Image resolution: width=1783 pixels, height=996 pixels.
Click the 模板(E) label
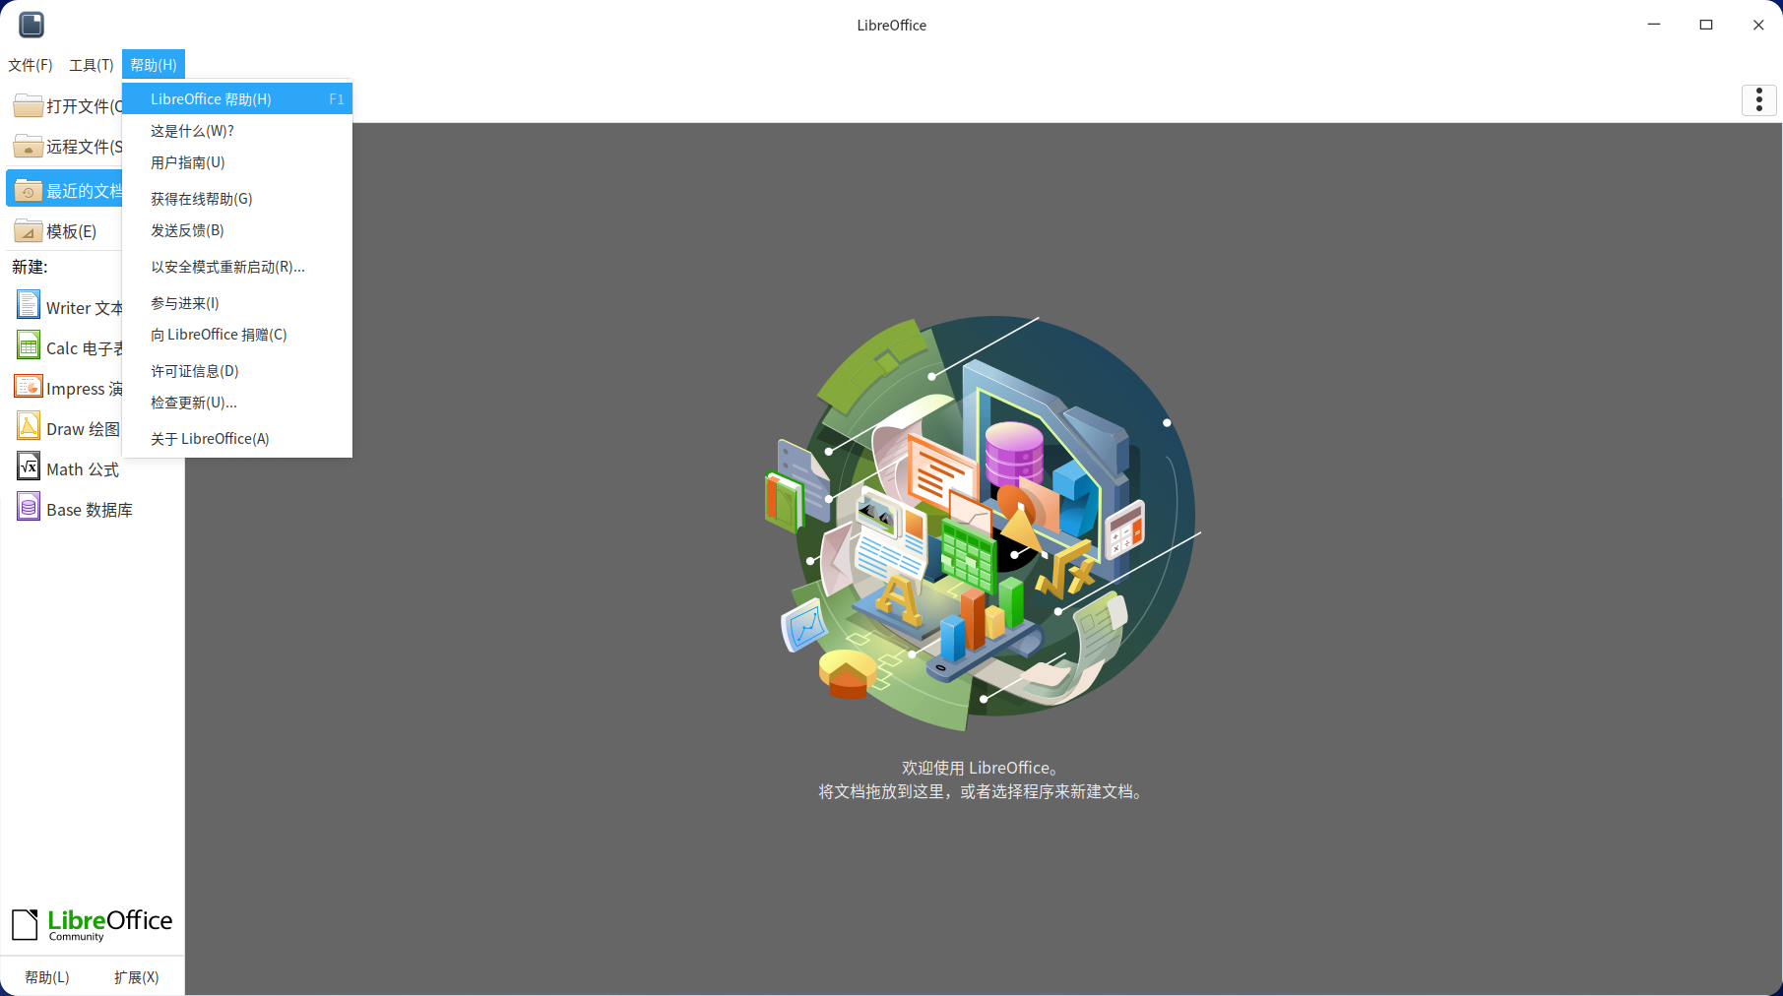click(72, 232)
